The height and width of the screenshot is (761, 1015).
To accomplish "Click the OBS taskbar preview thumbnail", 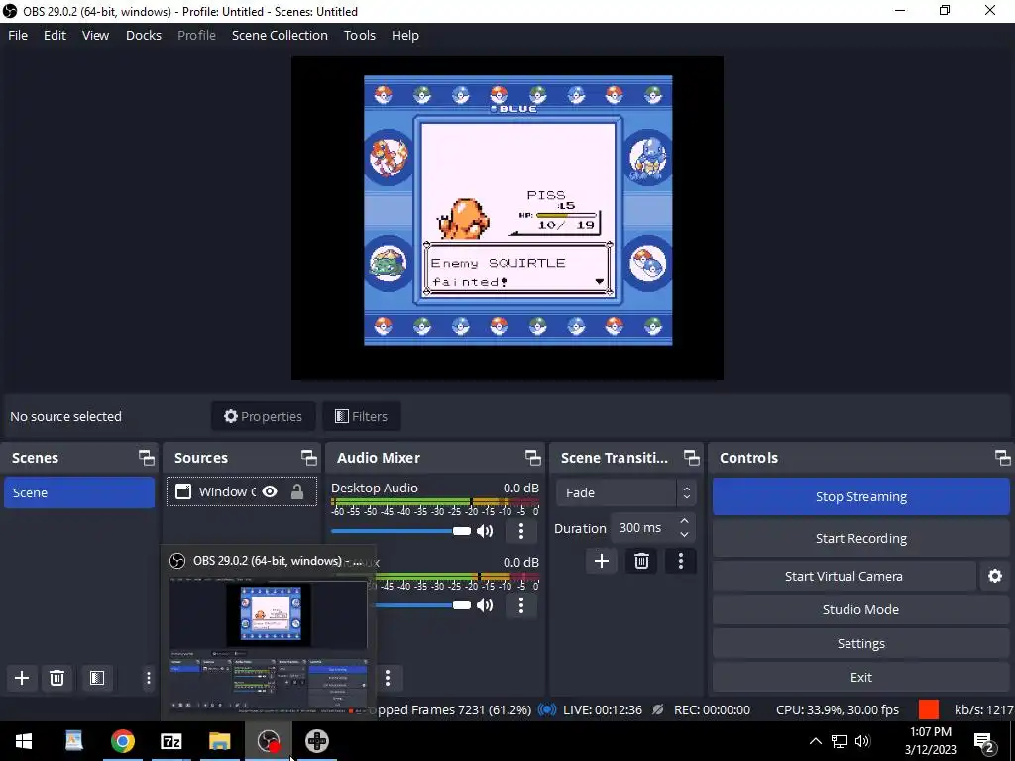I will pyautogui.click(x=268, y=646).
